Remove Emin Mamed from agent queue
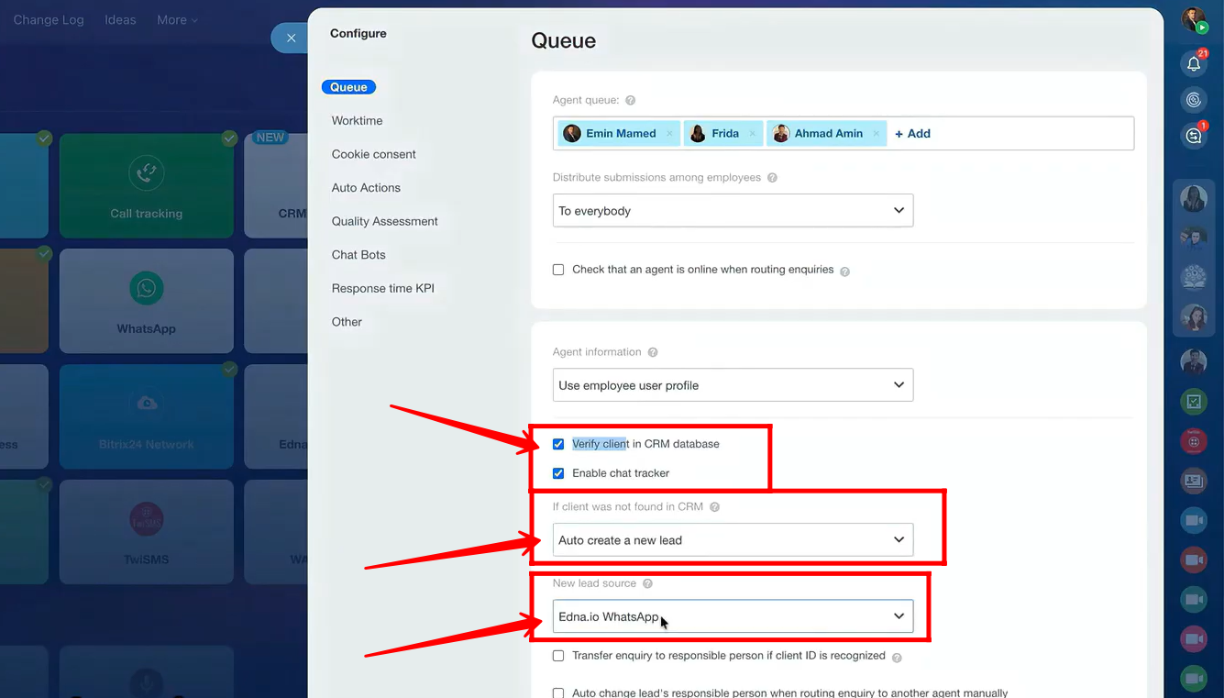The height and width of the screenshot is (698, 1224). click(x=669, y=134)
